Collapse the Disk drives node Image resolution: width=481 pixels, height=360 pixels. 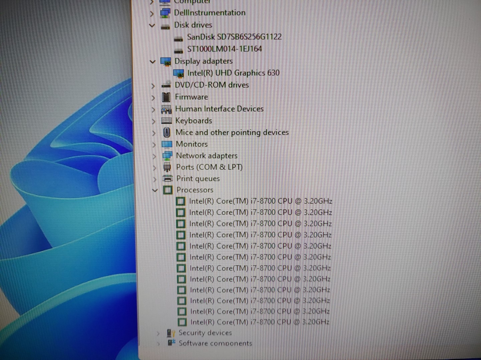coord(152,25)
